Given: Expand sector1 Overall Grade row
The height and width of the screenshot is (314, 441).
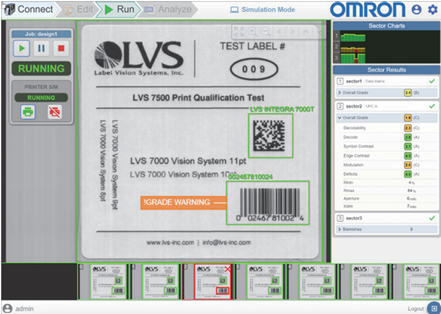Looking at the screenshot, I should (x=387, y=93).
